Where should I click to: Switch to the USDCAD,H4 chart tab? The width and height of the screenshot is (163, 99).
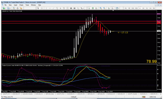(16, 94)
